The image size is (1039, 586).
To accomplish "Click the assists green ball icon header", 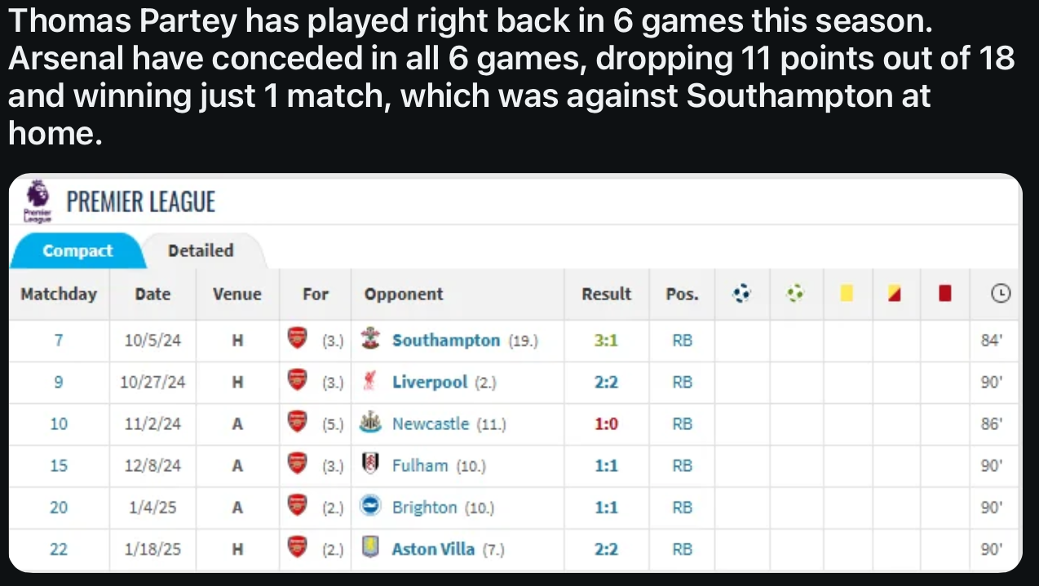I will click(x=796, y=293).
